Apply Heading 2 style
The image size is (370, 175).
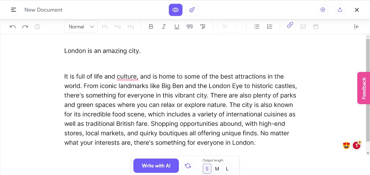pos(118,26)
